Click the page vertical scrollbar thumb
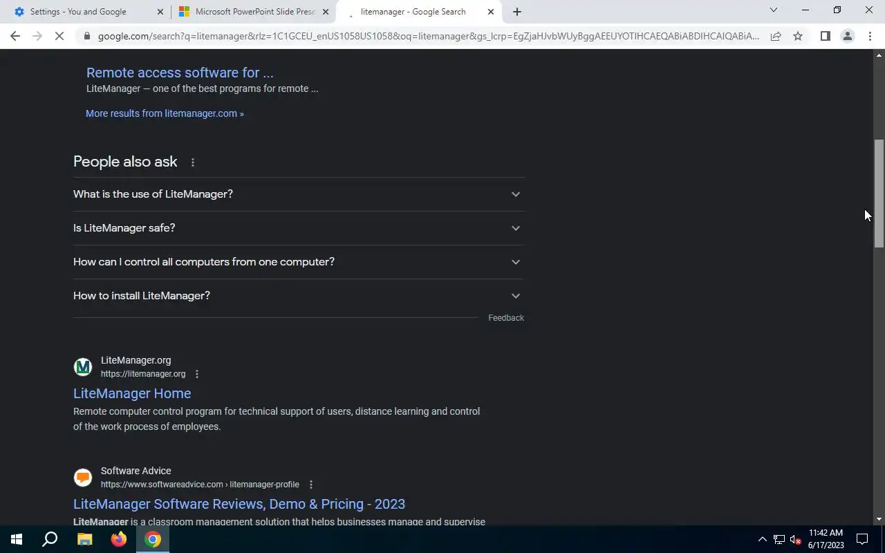The width and height of the screenshot is (885, 553). tap(879, 194)
